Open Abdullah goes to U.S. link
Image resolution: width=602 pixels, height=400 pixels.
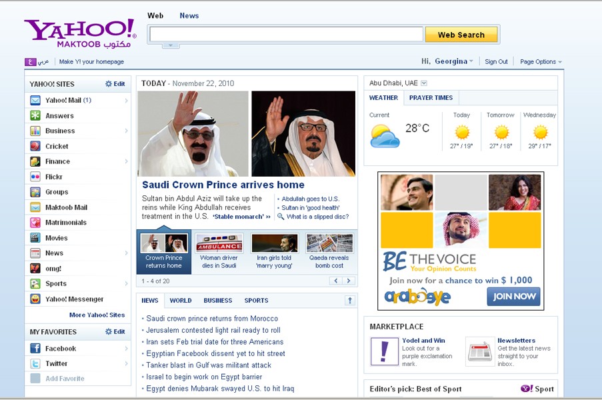310,199
